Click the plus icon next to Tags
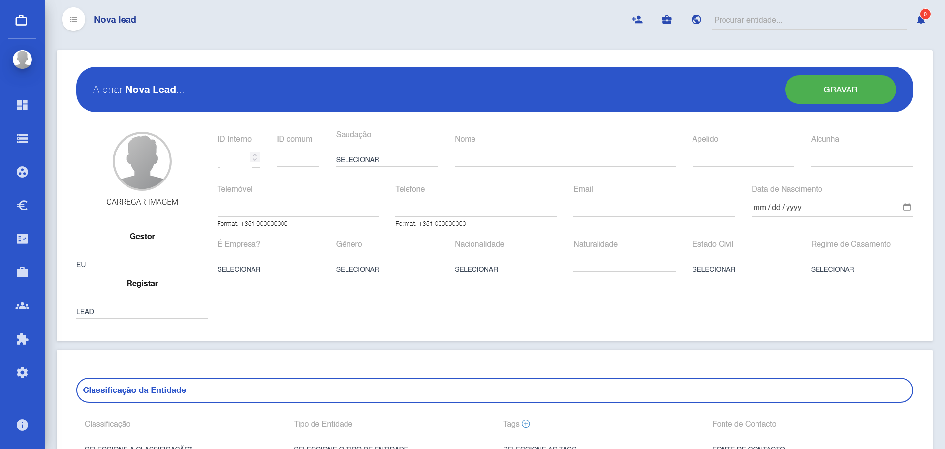Viewport: 945px width, 449px height. coord(526,424)
